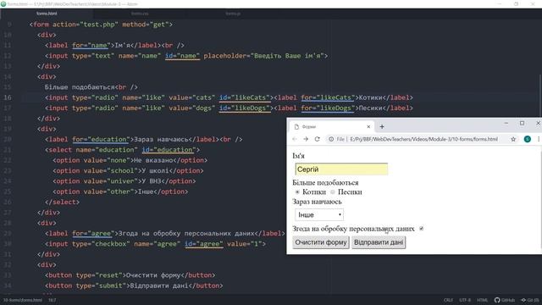The height and width of the screenshot is (305, 542).
Task: View site info icon beside File
Action: click(x=331, y=139)
